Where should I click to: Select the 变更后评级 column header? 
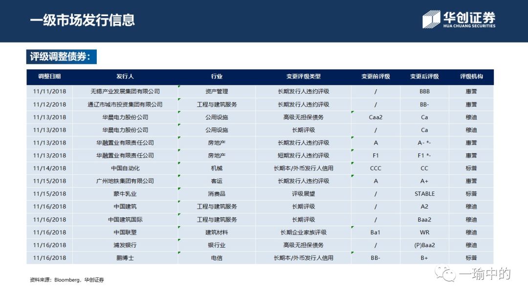424,76
